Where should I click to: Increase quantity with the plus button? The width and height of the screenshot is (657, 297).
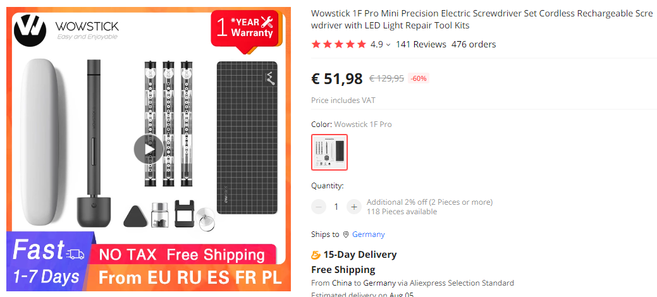pos(354,207)
